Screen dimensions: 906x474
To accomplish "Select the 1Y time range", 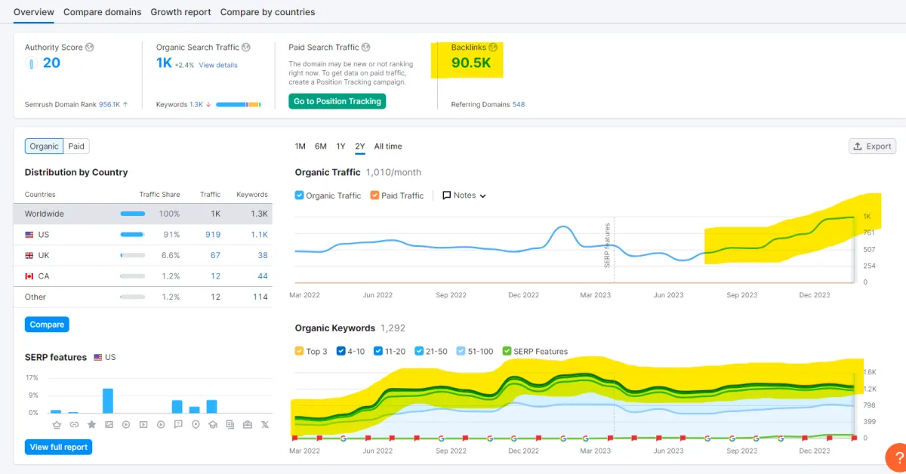I will (x=341, y=146).
